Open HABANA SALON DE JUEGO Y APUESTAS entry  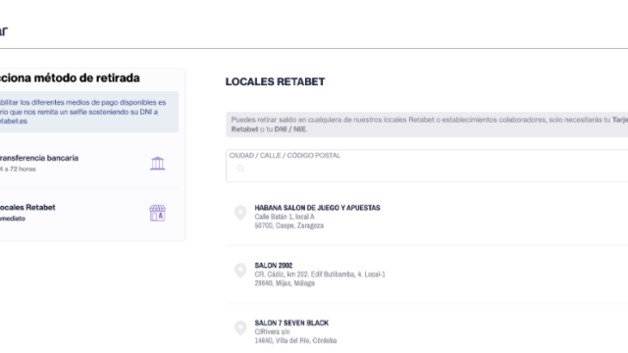(317, 208)
